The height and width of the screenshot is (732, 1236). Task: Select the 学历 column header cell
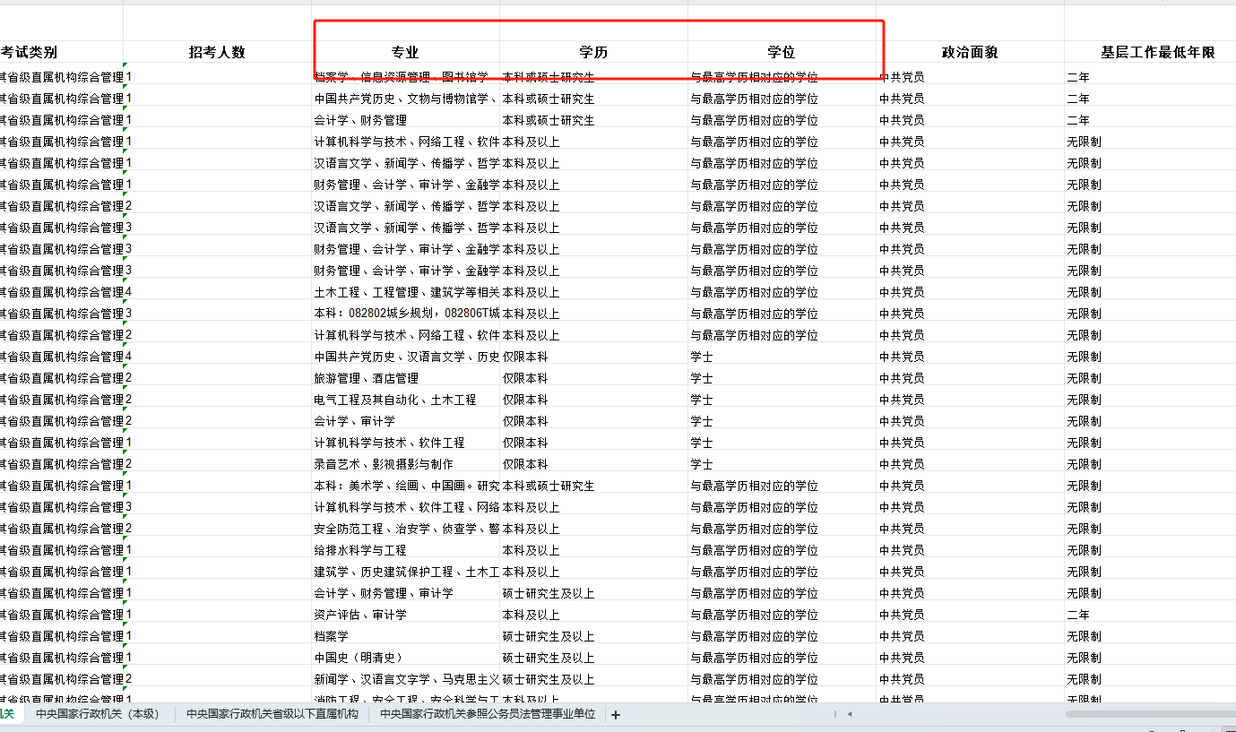[x=592, y=52]
